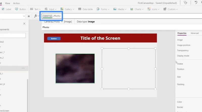Image resolution: width=202 pixels, height=112 pixels.
Task: Click the Position property
Action: 181,69
